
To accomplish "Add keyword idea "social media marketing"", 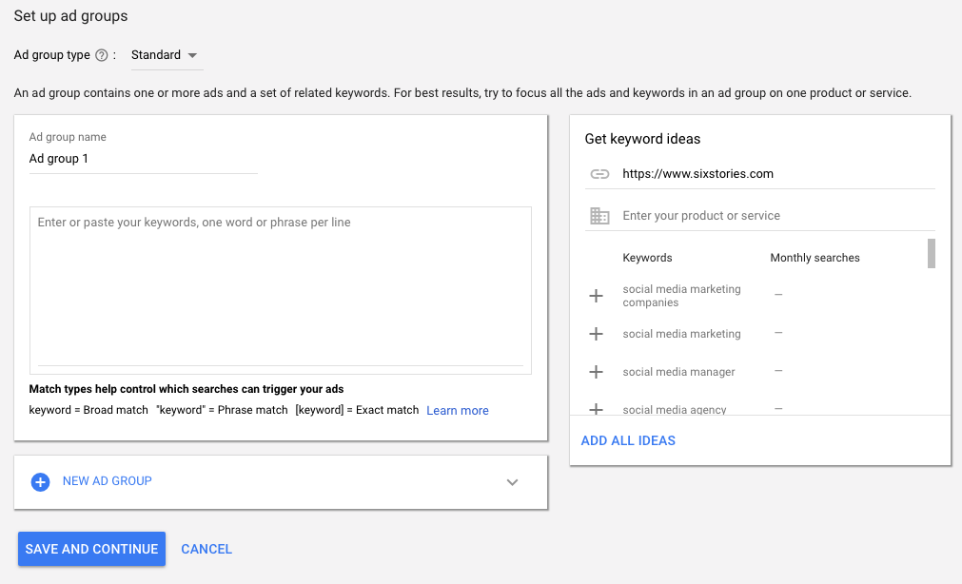I will coord(596,334).
